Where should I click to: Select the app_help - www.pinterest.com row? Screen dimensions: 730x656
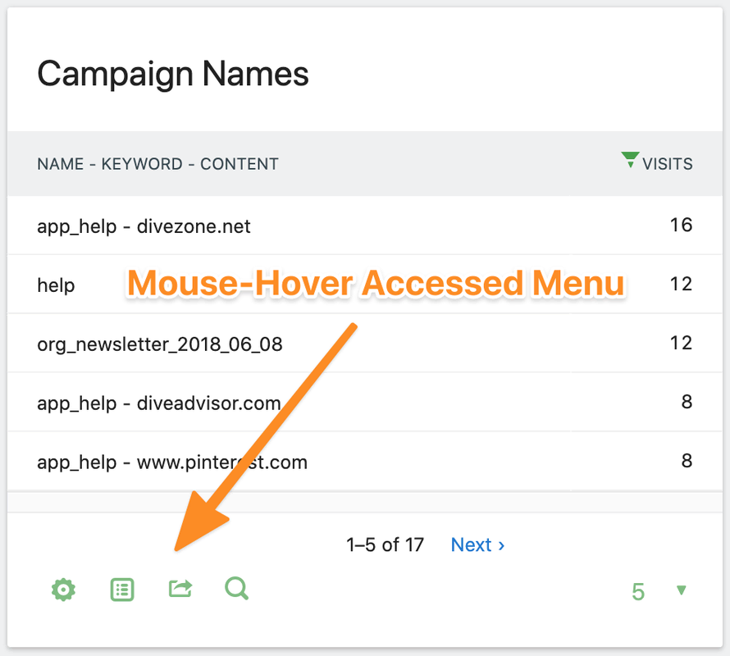pyautogui.click(x=365, y=461)
